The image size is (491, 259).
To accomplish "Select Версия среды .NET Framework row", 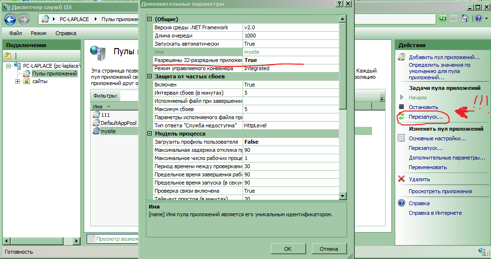I will pos(246,27).
